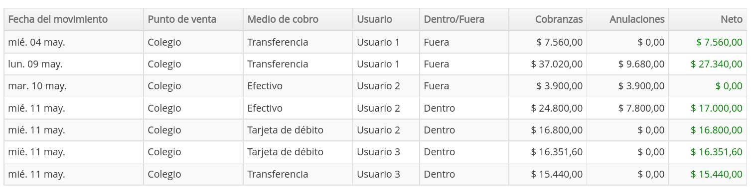Select the $ 9.680,00 anulaciones value
The width and height of the screenshot is (753, 193).
(x=641, y=64)
